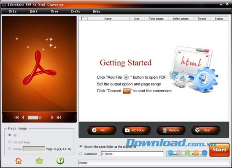Open the home page icon
232x168 pixels.
click(x=19, y=161)
